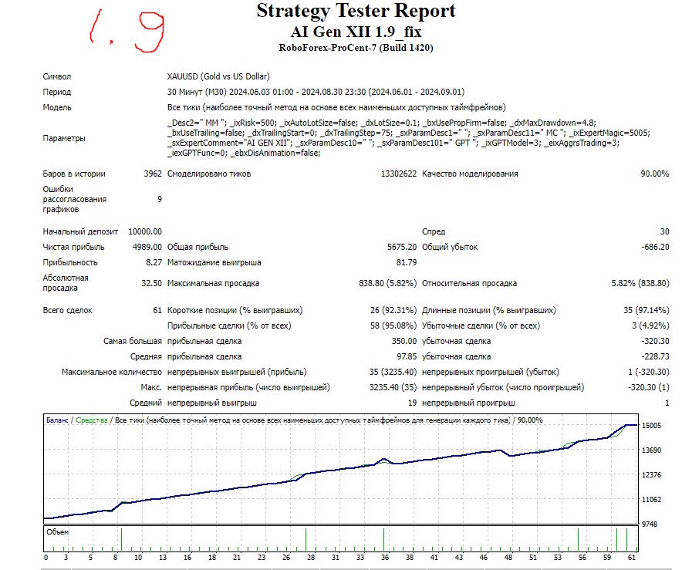Click the largest profit trade value 350.00
This screenshot has width=682, height=570.
404,341
